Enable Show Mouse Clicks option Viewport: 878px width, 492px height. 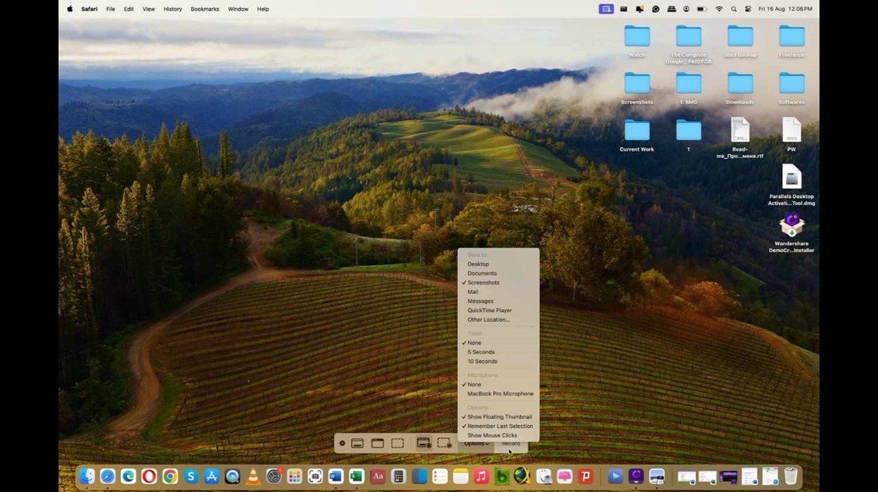[492, 435]
